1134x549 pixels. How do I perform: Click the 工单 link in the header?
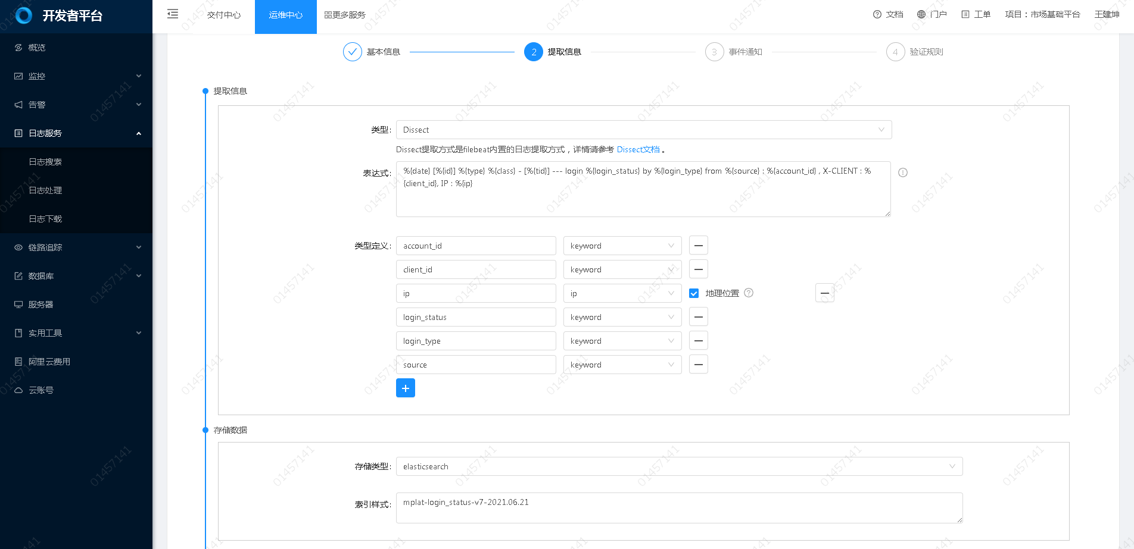point(976,14)
